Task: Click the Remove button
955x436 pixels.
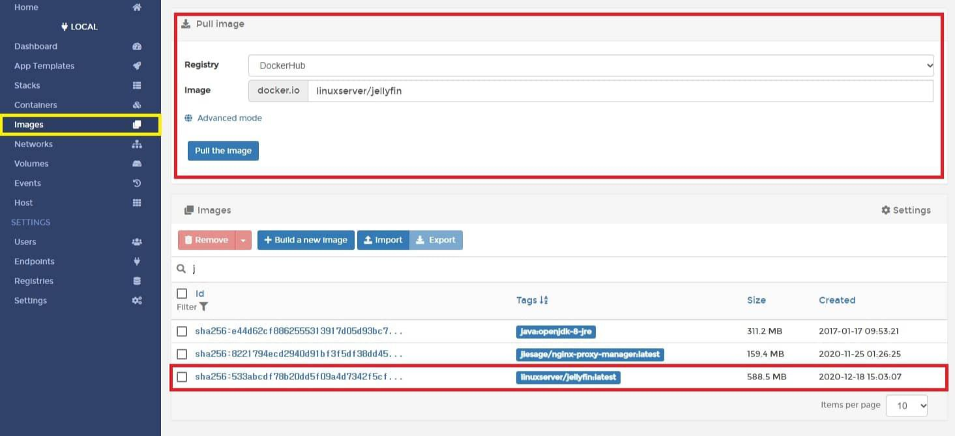Action: [207, 240]
